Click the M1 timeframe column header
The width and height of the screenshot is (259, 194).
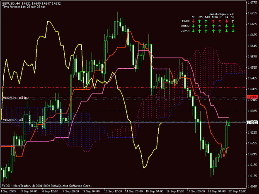(x=194, y=17)
